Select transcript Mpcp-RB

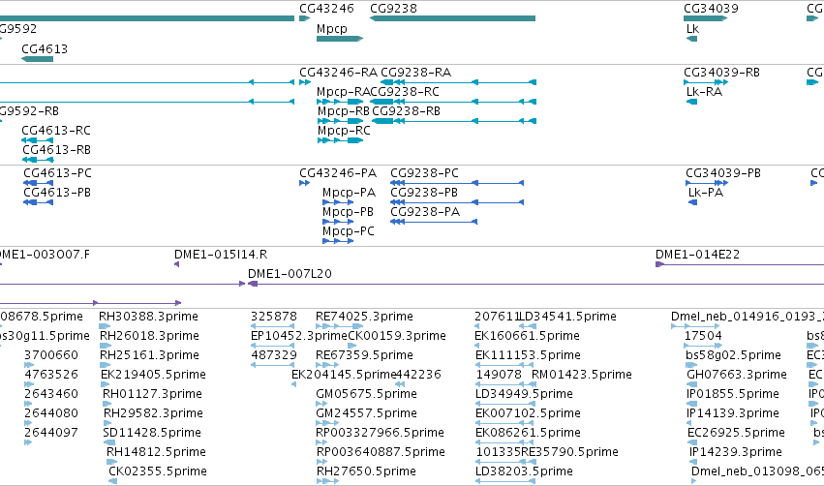tap(343, 111)
